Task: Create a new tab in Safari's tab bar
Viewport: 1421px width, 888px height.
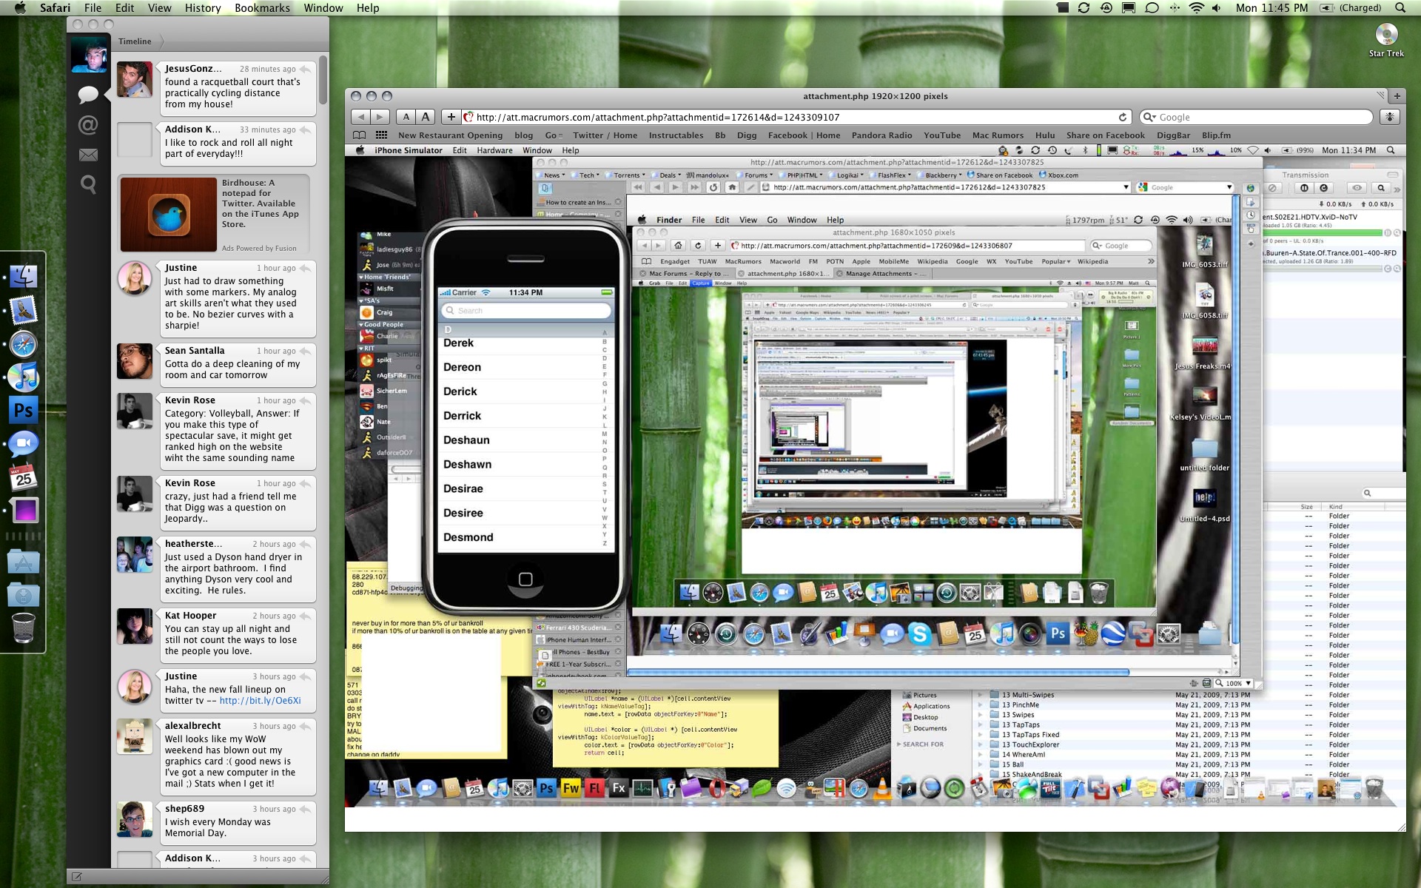Action: pos(1397,96)
